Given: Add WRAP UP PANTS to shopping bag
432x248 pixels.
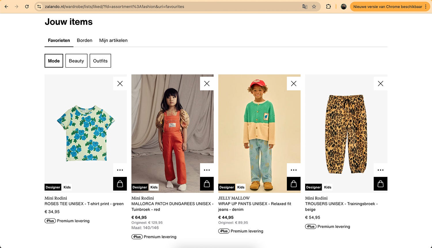Looking at the screenshot, I should (x=294, y=184).
